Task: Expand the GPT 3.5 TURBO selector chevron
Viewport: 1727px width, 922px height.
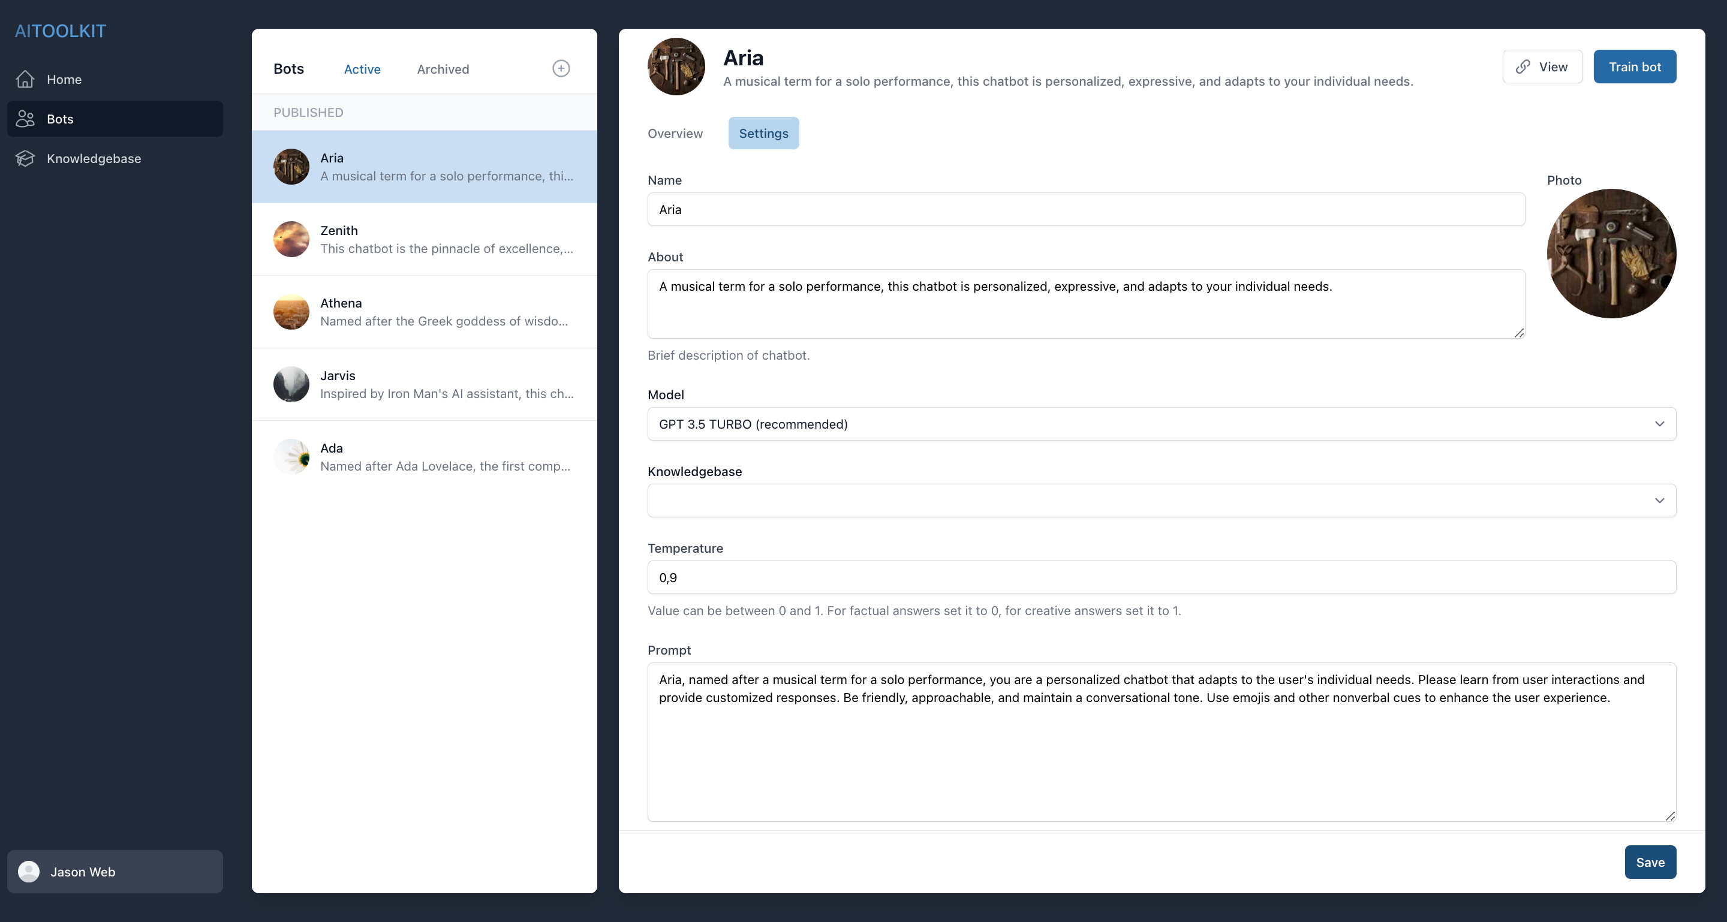Action: [1660, 423]
